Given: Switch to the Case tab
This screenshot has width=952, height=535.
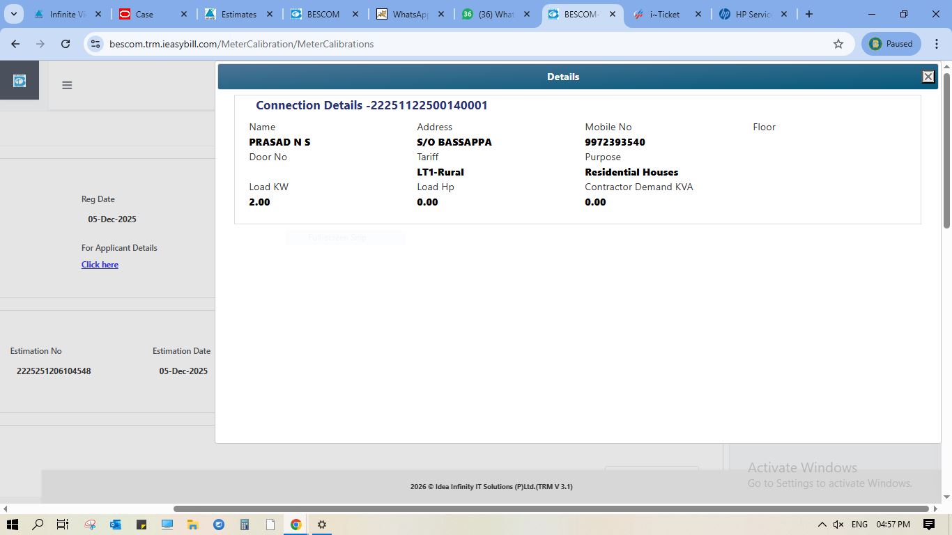Looking at the screenshot, I should click(x=154, y=14).
